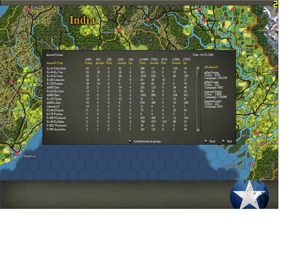Screen dimensions: 299x272
Task: Click the Allied Sorties label
Action: (211, 73)
